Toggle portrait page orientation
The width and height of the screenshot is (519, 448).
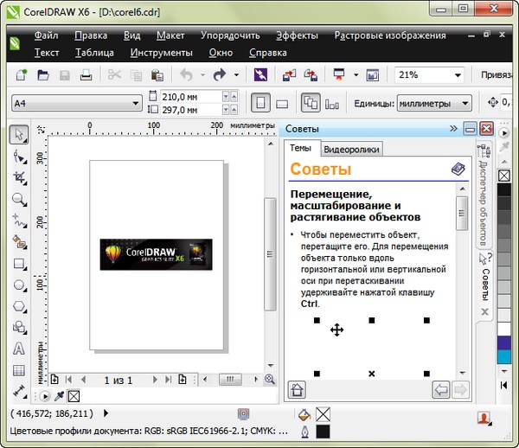pyautogui.click(x=260, y=103)
